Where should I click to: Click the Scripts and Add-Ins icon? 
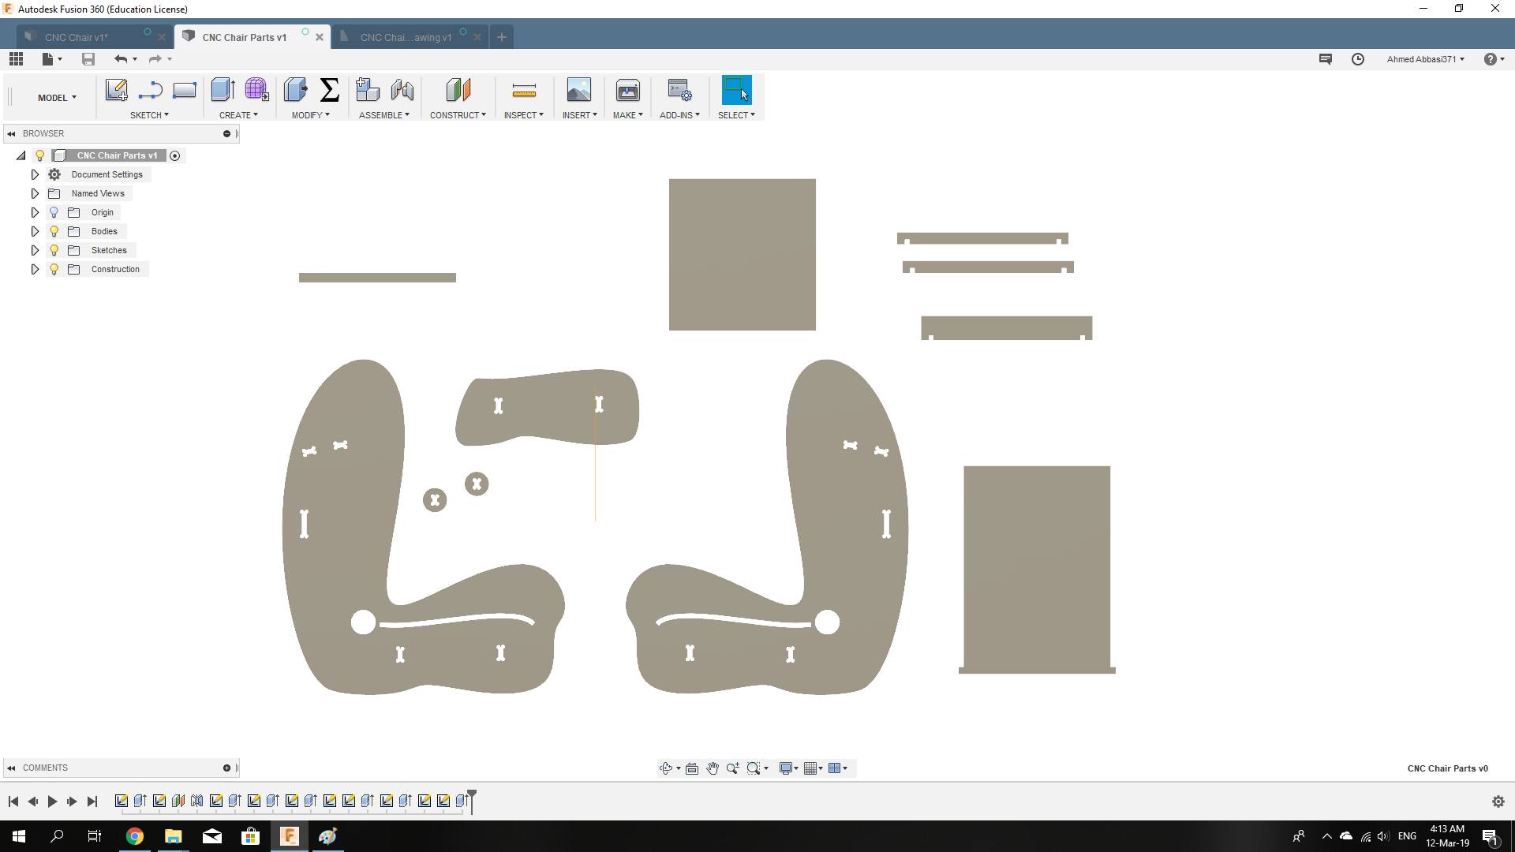click(679, 90)
